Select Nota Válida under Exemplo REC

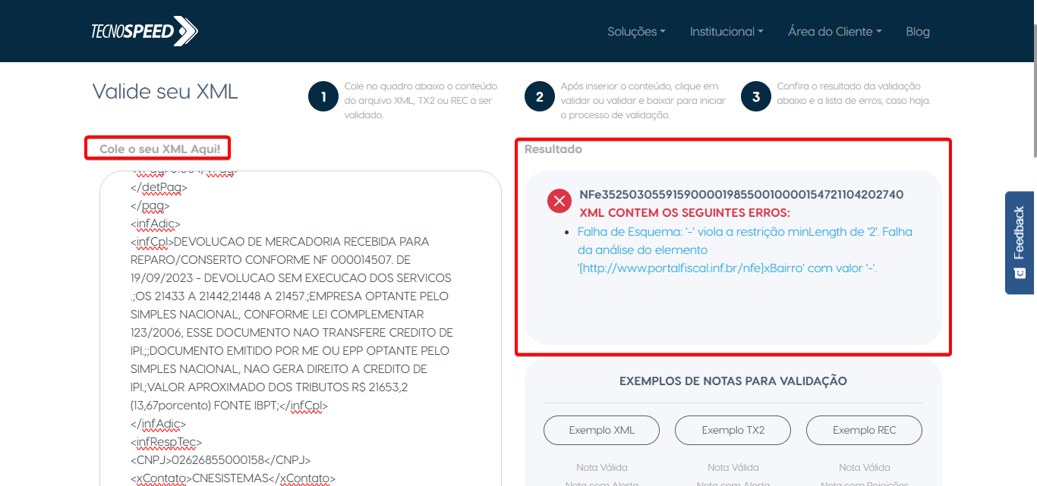pos(864,467)
